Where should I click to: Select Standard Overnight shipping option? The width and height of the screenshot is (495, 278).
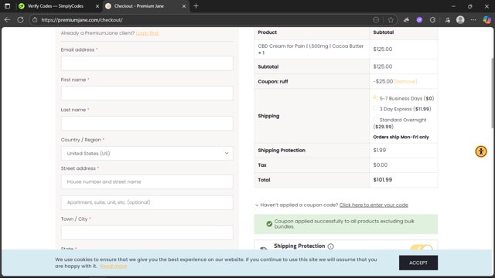(x=375, y=119)
